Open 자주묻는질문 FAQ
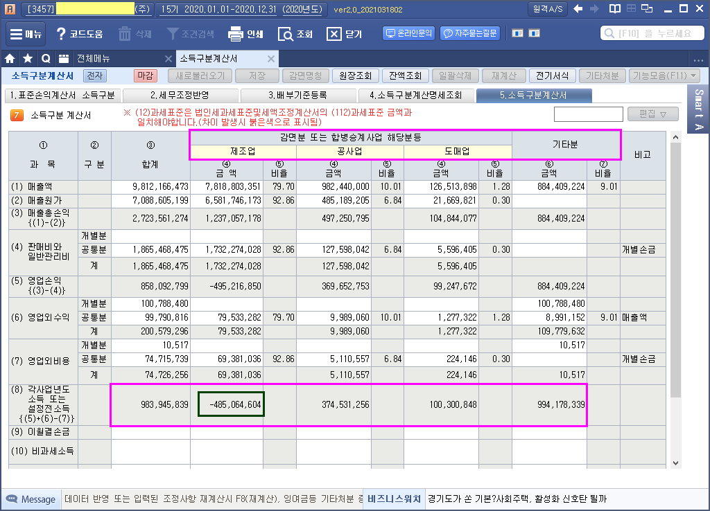 tap(470, 33)
